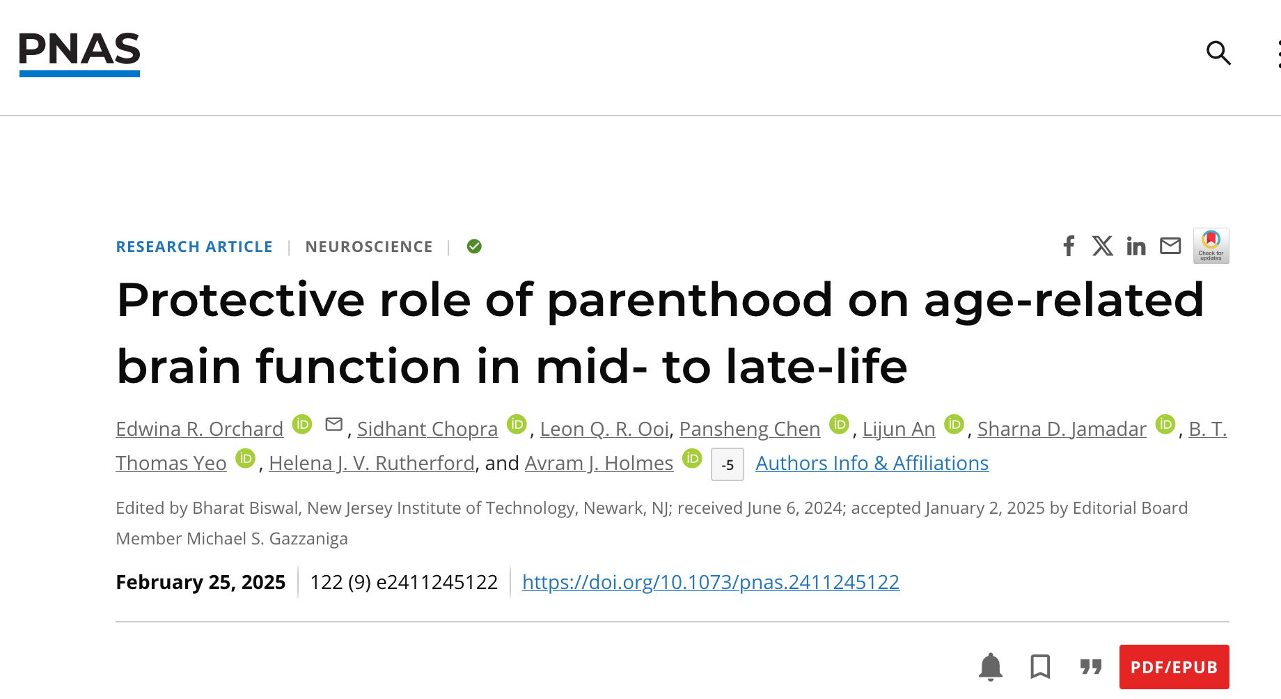Open the cite quotation icon

(x=1091, y=667)
